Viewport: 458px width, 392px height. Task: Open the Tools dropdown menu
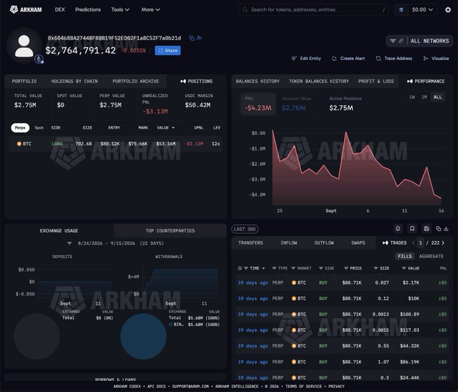coord(120,9)
